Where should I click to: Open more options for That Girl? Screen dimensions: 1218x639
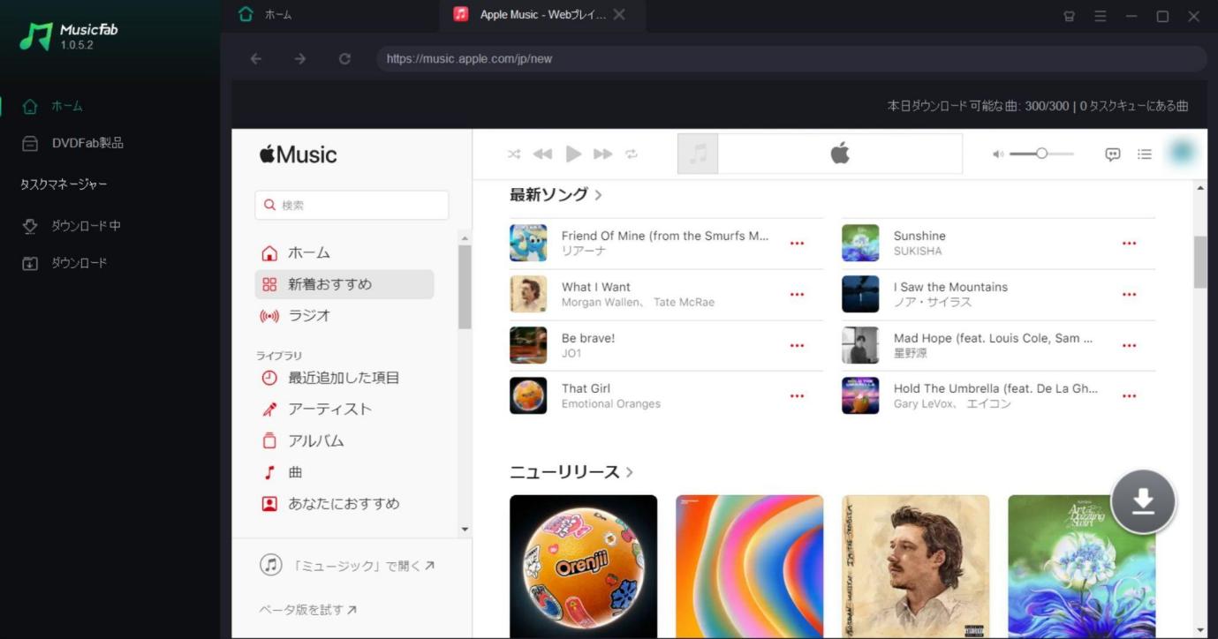(x=797, y=396)
